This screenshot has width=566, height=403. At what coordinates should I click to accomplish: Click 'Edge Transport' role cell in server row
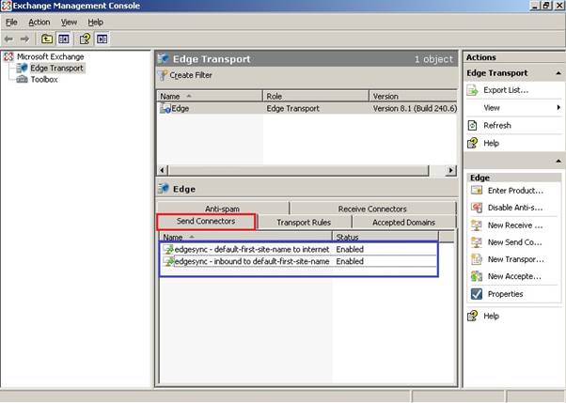(x=292, y=109)
